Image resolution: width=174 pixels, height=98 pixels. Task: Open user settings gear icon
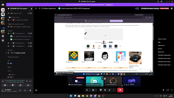[30, 90]
